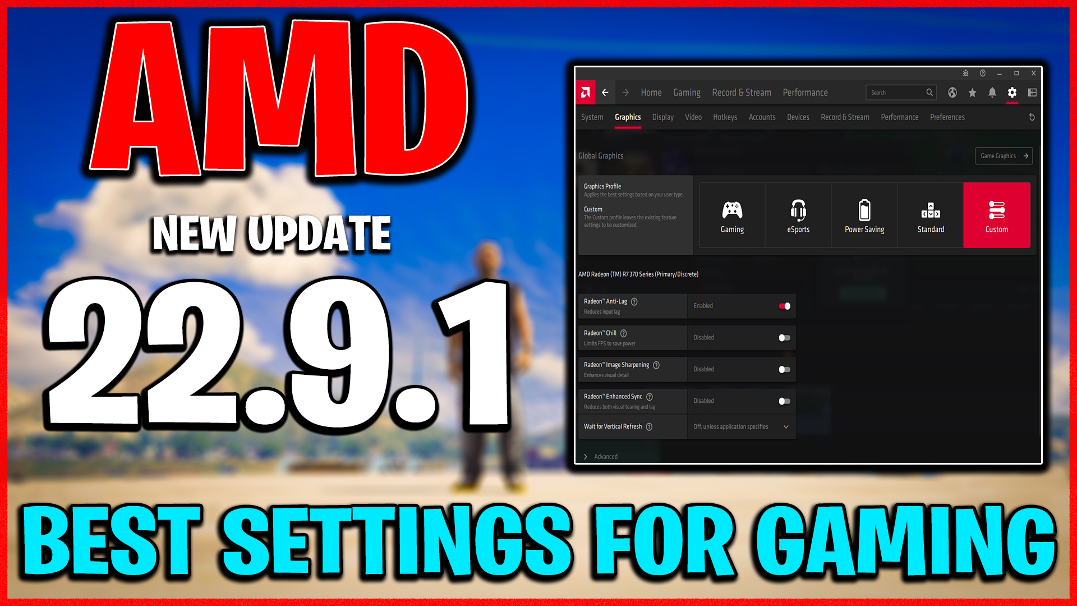1077x606 pixels.
Task: Click the AMD Radeon settings gear icon
Action: click(1012, 93)
